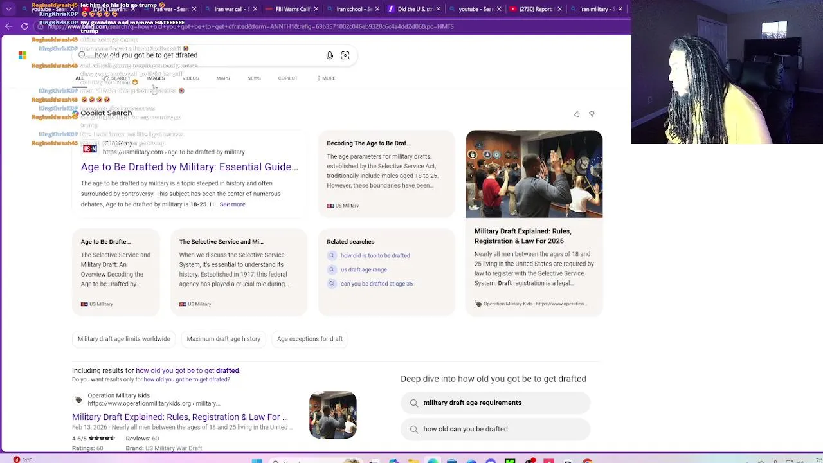Screen dimensions: 823x463
Task: Close the 'Did the U.S. str' tab
Action: click(438, 9)
